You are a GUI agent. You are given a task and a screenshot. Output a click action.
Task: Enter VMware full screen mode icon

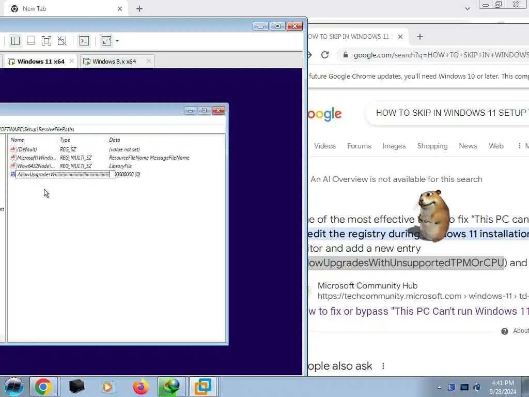tap(46, 41)
